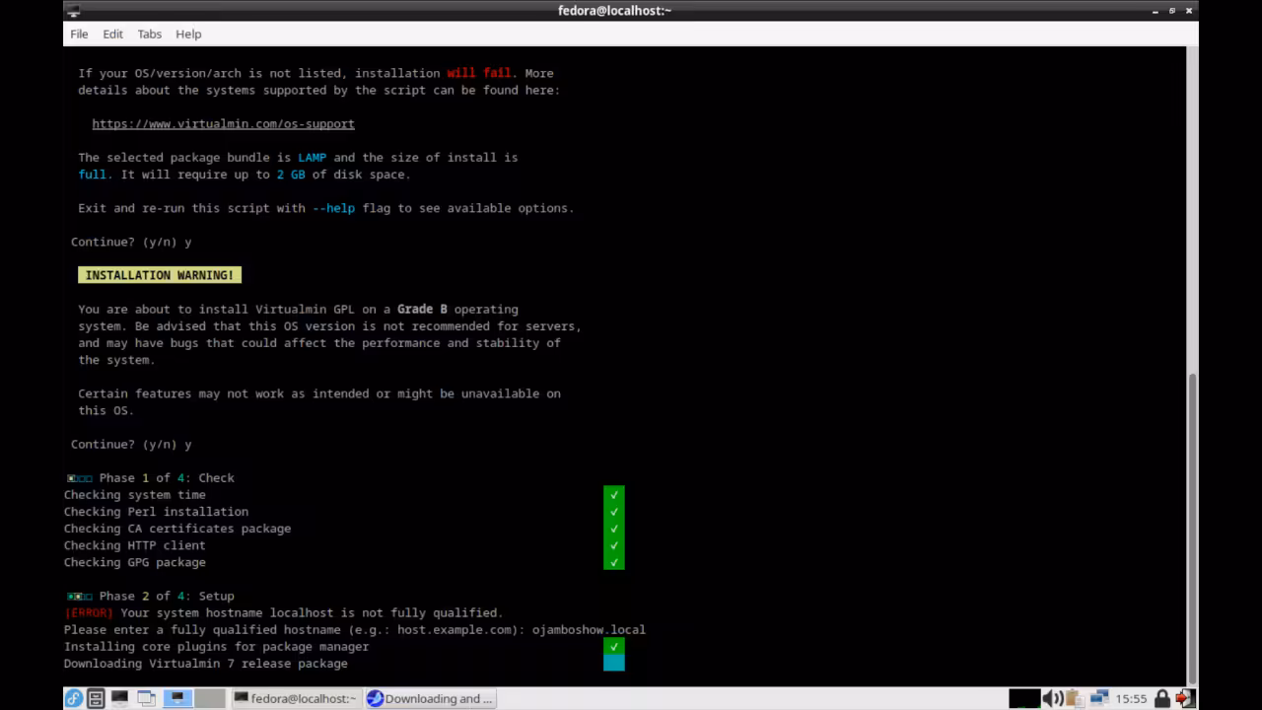Click the 'Phase 1 of 4: Check' line
The width and height of the screenshot is (1262, 710).
[151, 477]
